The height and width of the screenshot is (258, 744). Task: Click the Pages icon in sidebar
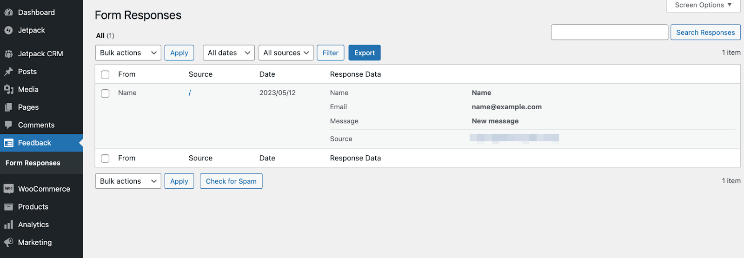pos(8,107)
